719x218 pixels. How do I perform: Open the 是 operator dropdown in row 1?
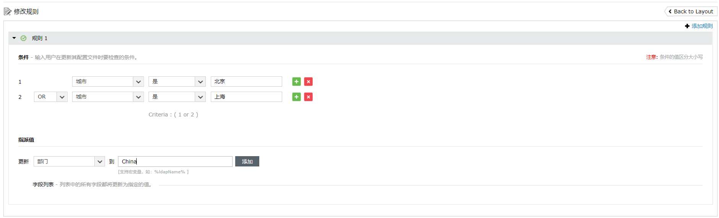(x=177, y=82)
